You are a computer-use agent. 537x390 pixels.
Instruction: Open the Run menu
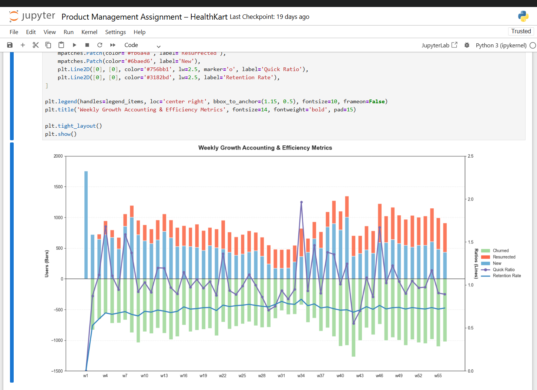(x=68, y=32)
